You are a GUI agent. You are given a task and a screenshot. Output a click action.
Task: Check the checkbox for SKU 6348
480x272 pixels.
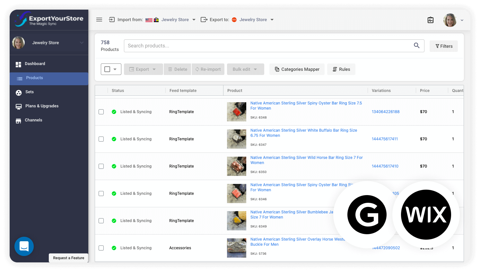(101, 112)
